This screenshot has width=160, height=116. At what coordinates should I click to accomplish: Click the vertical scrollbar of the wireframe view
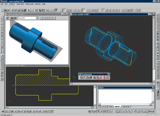pyautogui.click(x=154, y=49)
